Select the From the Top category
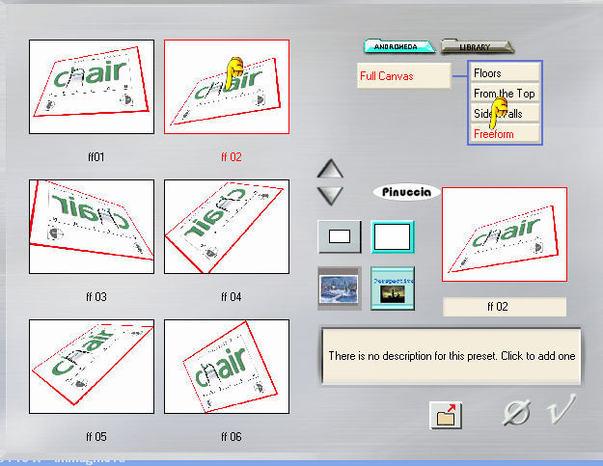The height and width of the screenshot is (466, 603). 505,94
